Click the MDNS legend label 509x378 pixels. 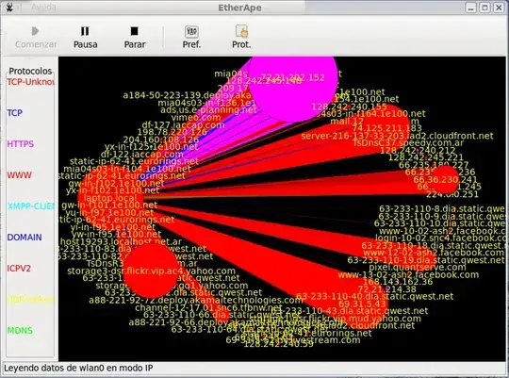point(20,330)
